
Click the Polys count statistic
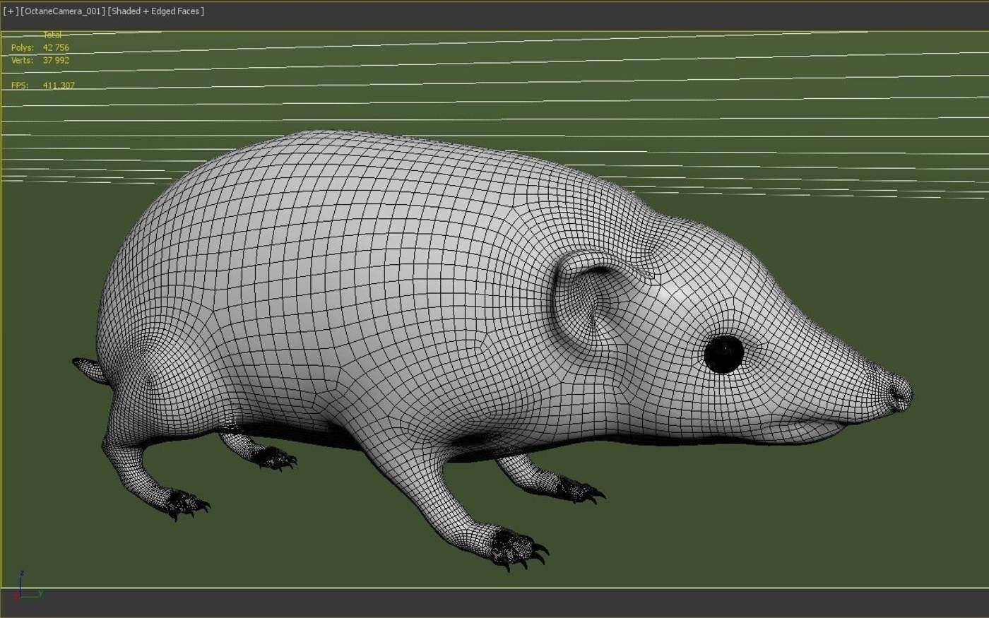pos(40,48)
